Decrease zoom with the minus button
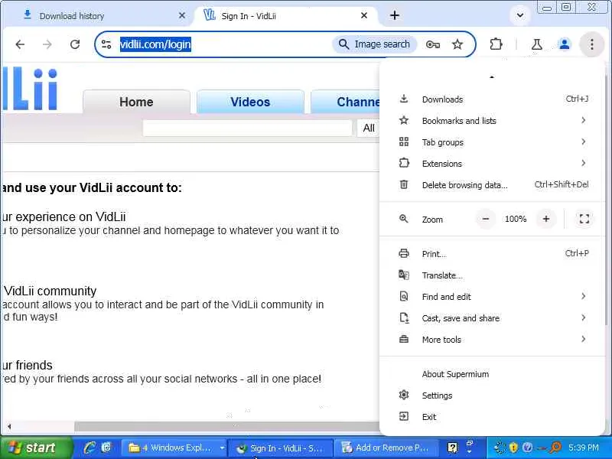Viewport: 612px width, 459px height. (x=486, y=219)
